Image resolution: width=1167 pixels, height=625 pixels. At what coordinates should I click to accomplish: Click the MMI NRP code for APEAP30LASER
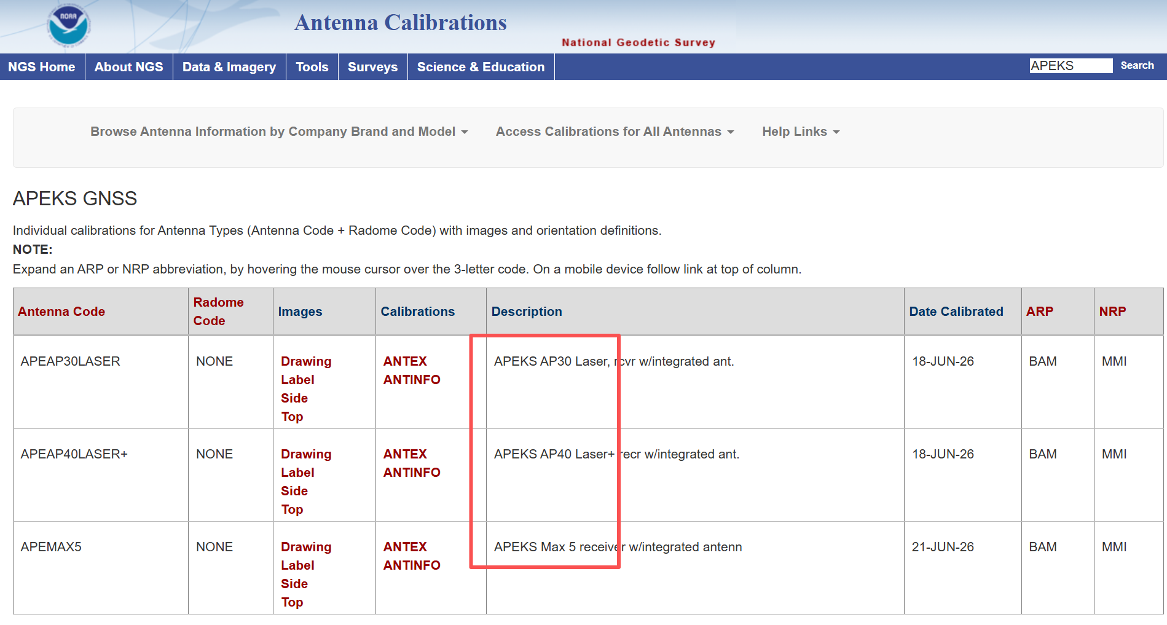[1114, 361]
